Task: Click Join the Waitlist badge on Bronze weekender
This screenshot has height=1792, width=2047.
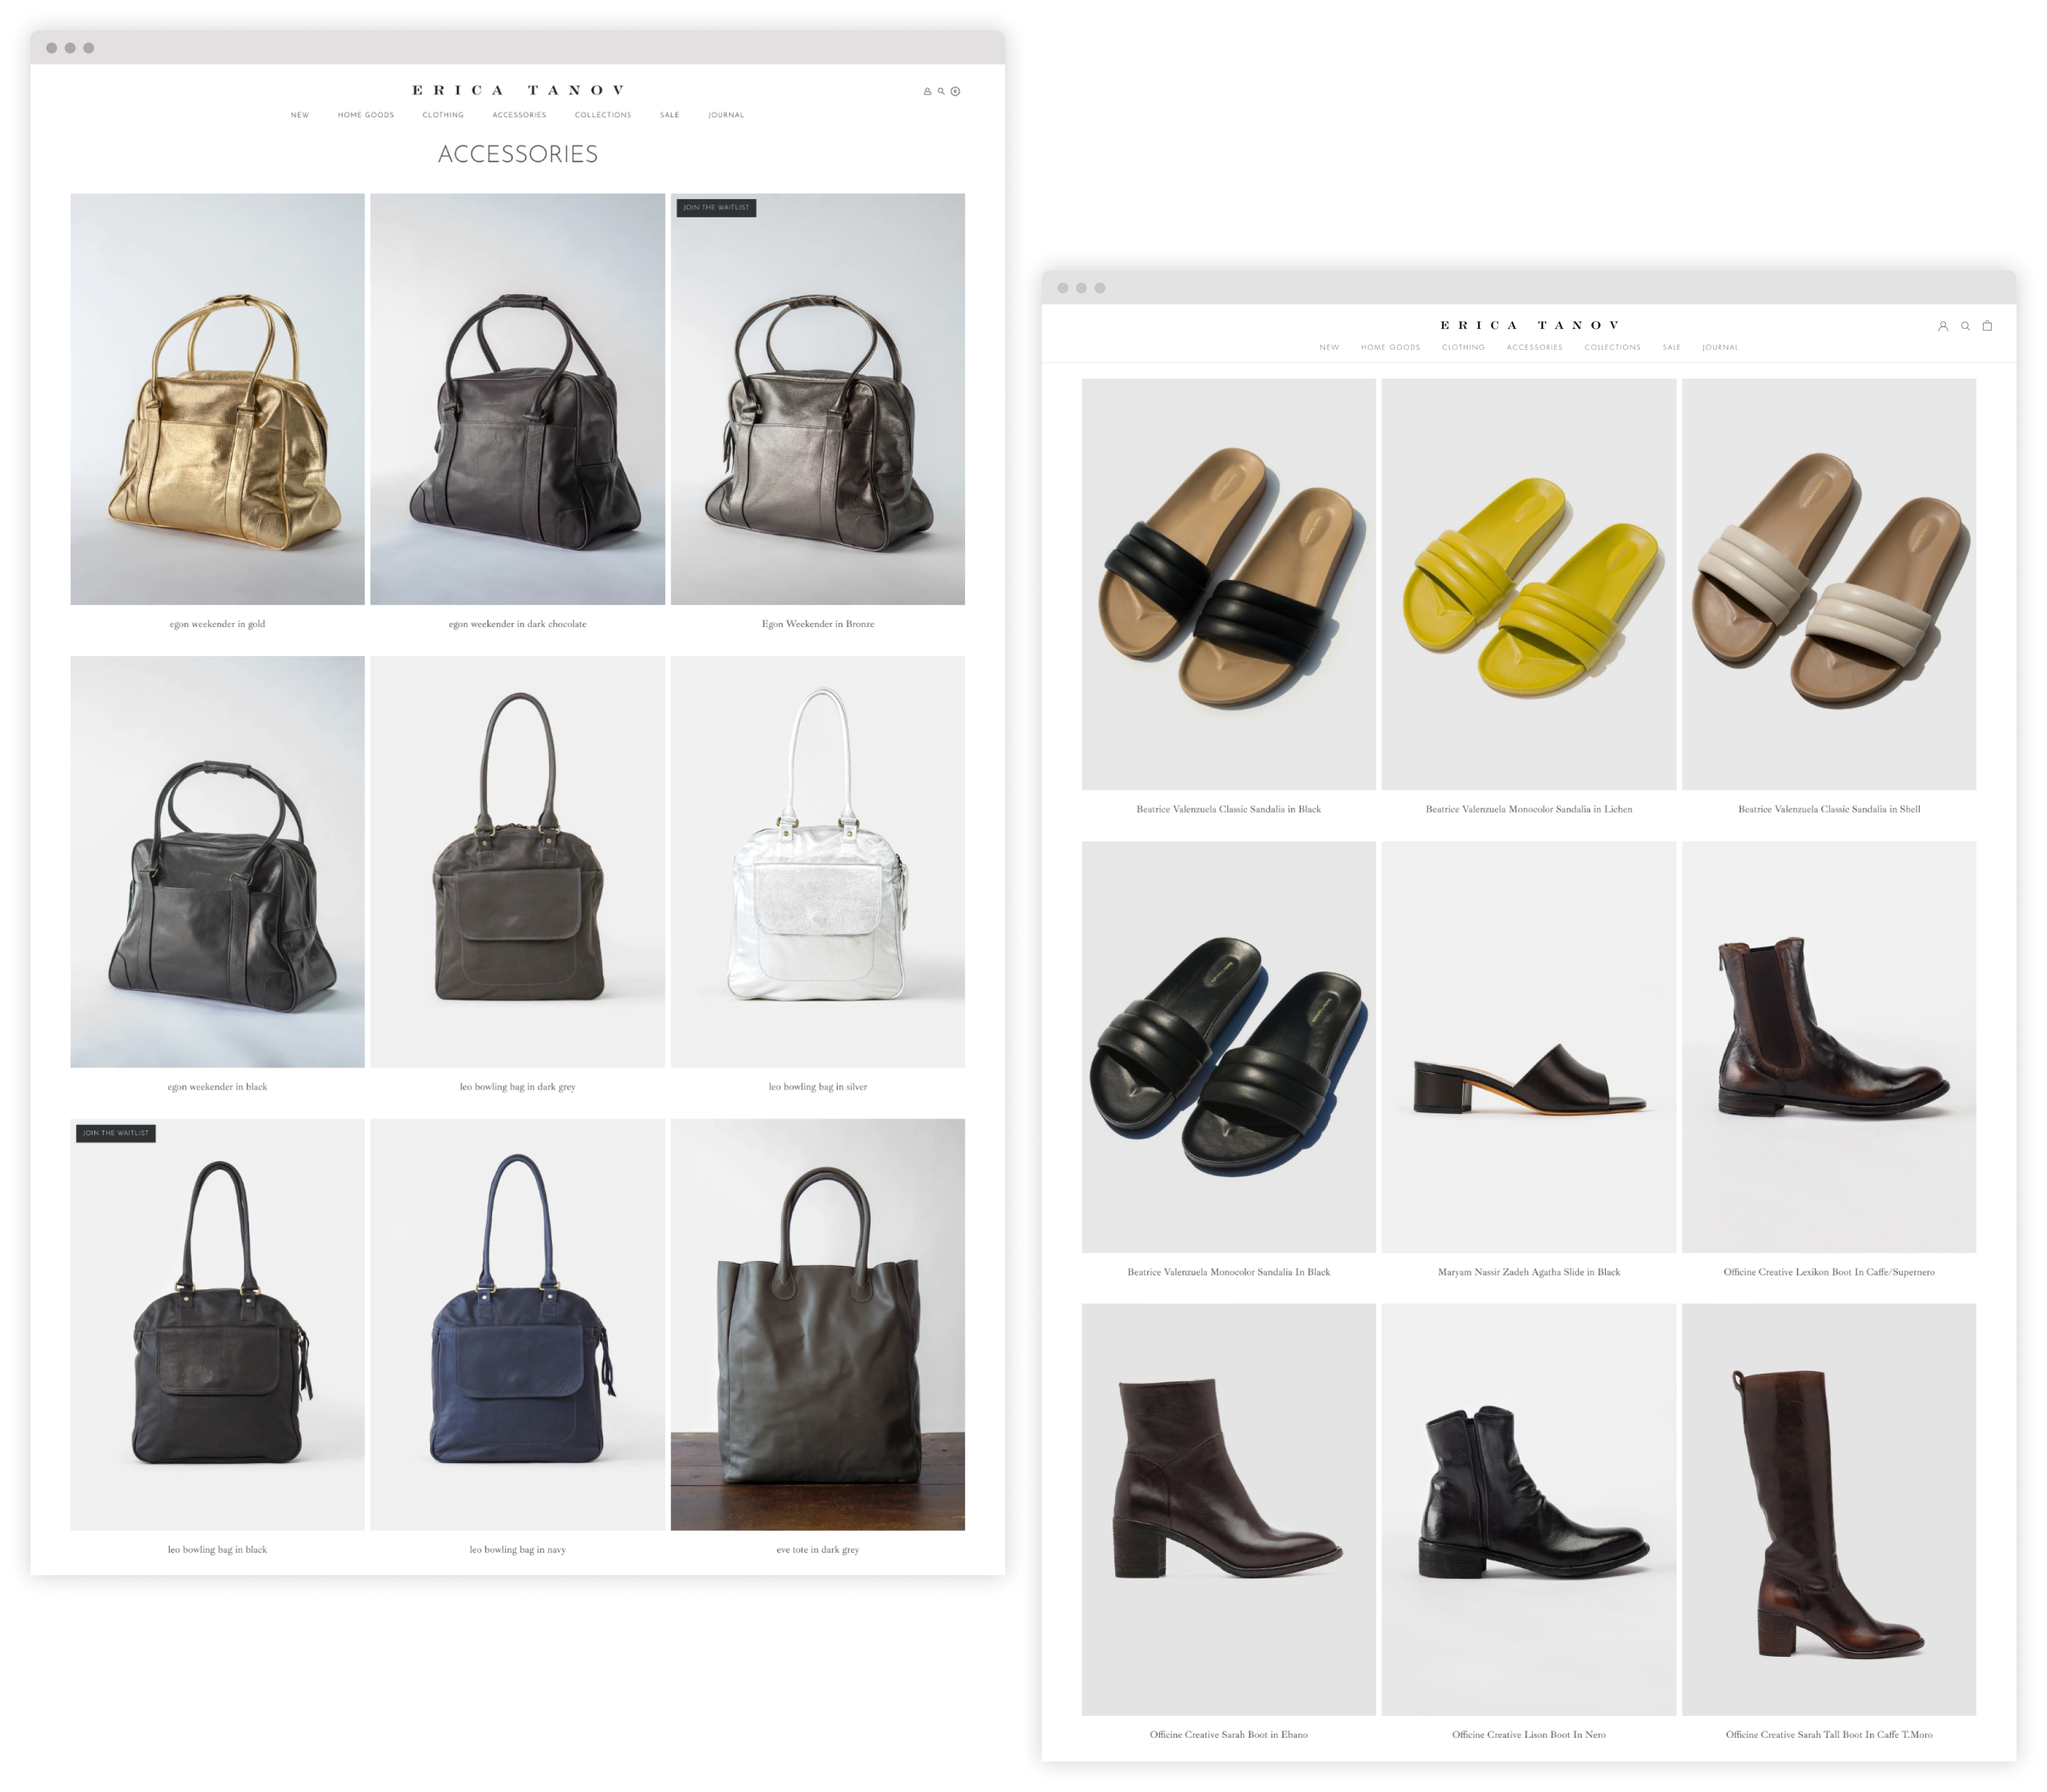Action: click(x=716, y=208)
